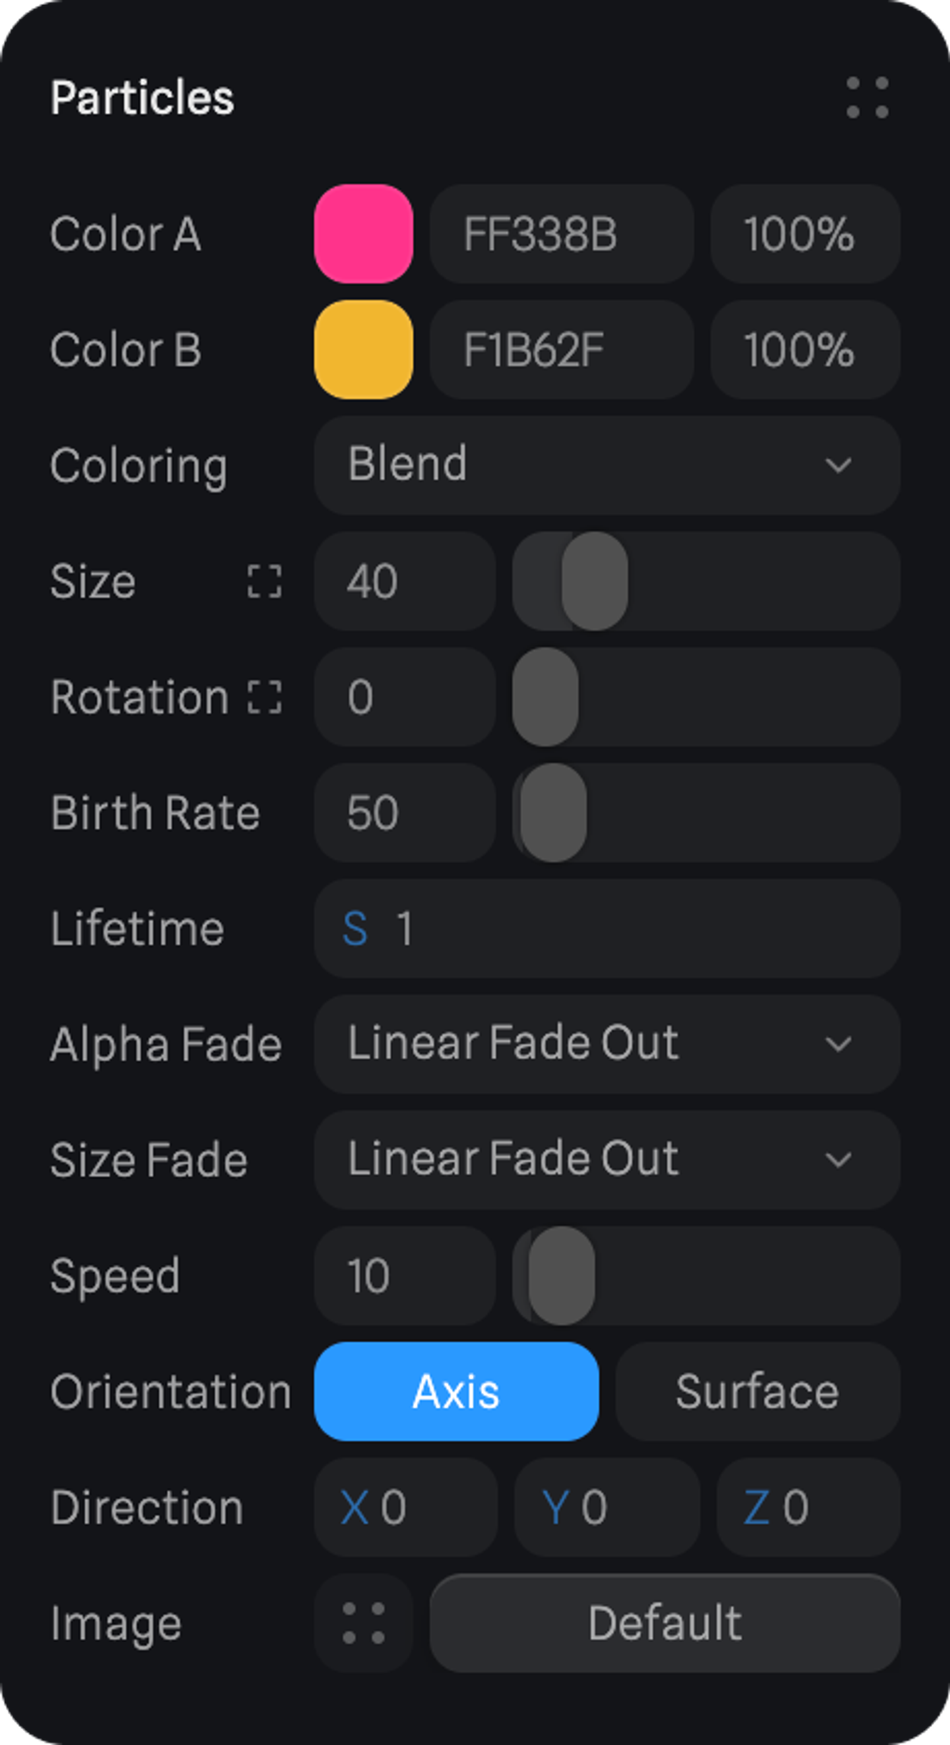Switch orientation to Surface
This screenshot has width=950, height=1745.
(x=757, y=1391)
